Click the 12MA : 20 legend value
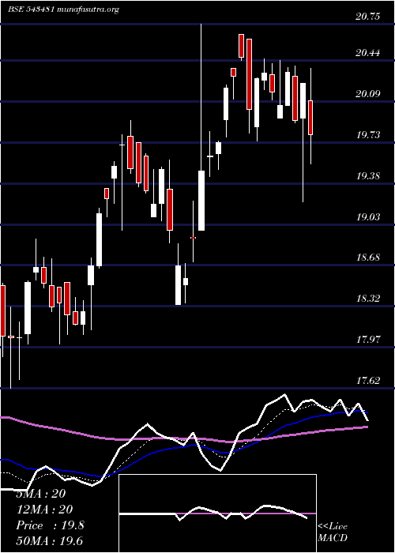The width and height of the screenshot is (395, 553). pyautogui.click(x=44, y=510)
